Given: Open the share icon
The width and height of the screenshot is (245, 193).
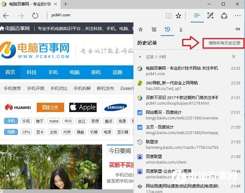Looking at the screenshot, I should 224,16.
